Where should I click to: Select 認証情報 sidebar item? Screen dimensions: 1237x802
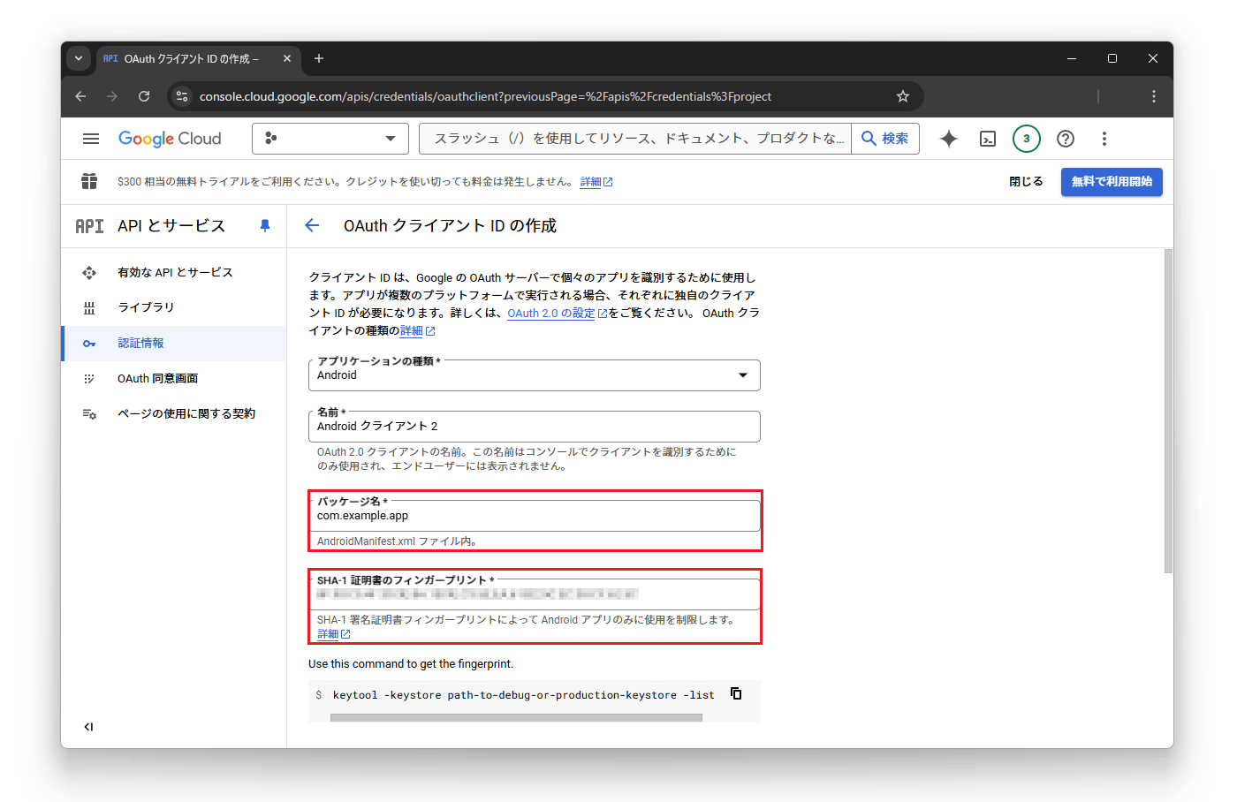pos(174,344)
